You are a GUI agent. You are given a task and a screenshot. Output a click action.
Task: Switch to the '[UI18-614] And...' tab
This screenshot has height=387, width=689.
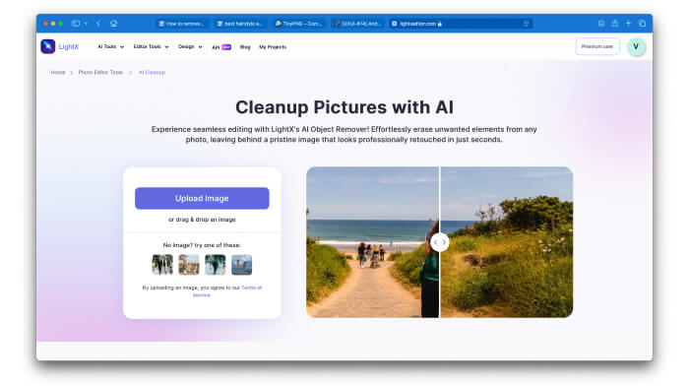[357, 24]
